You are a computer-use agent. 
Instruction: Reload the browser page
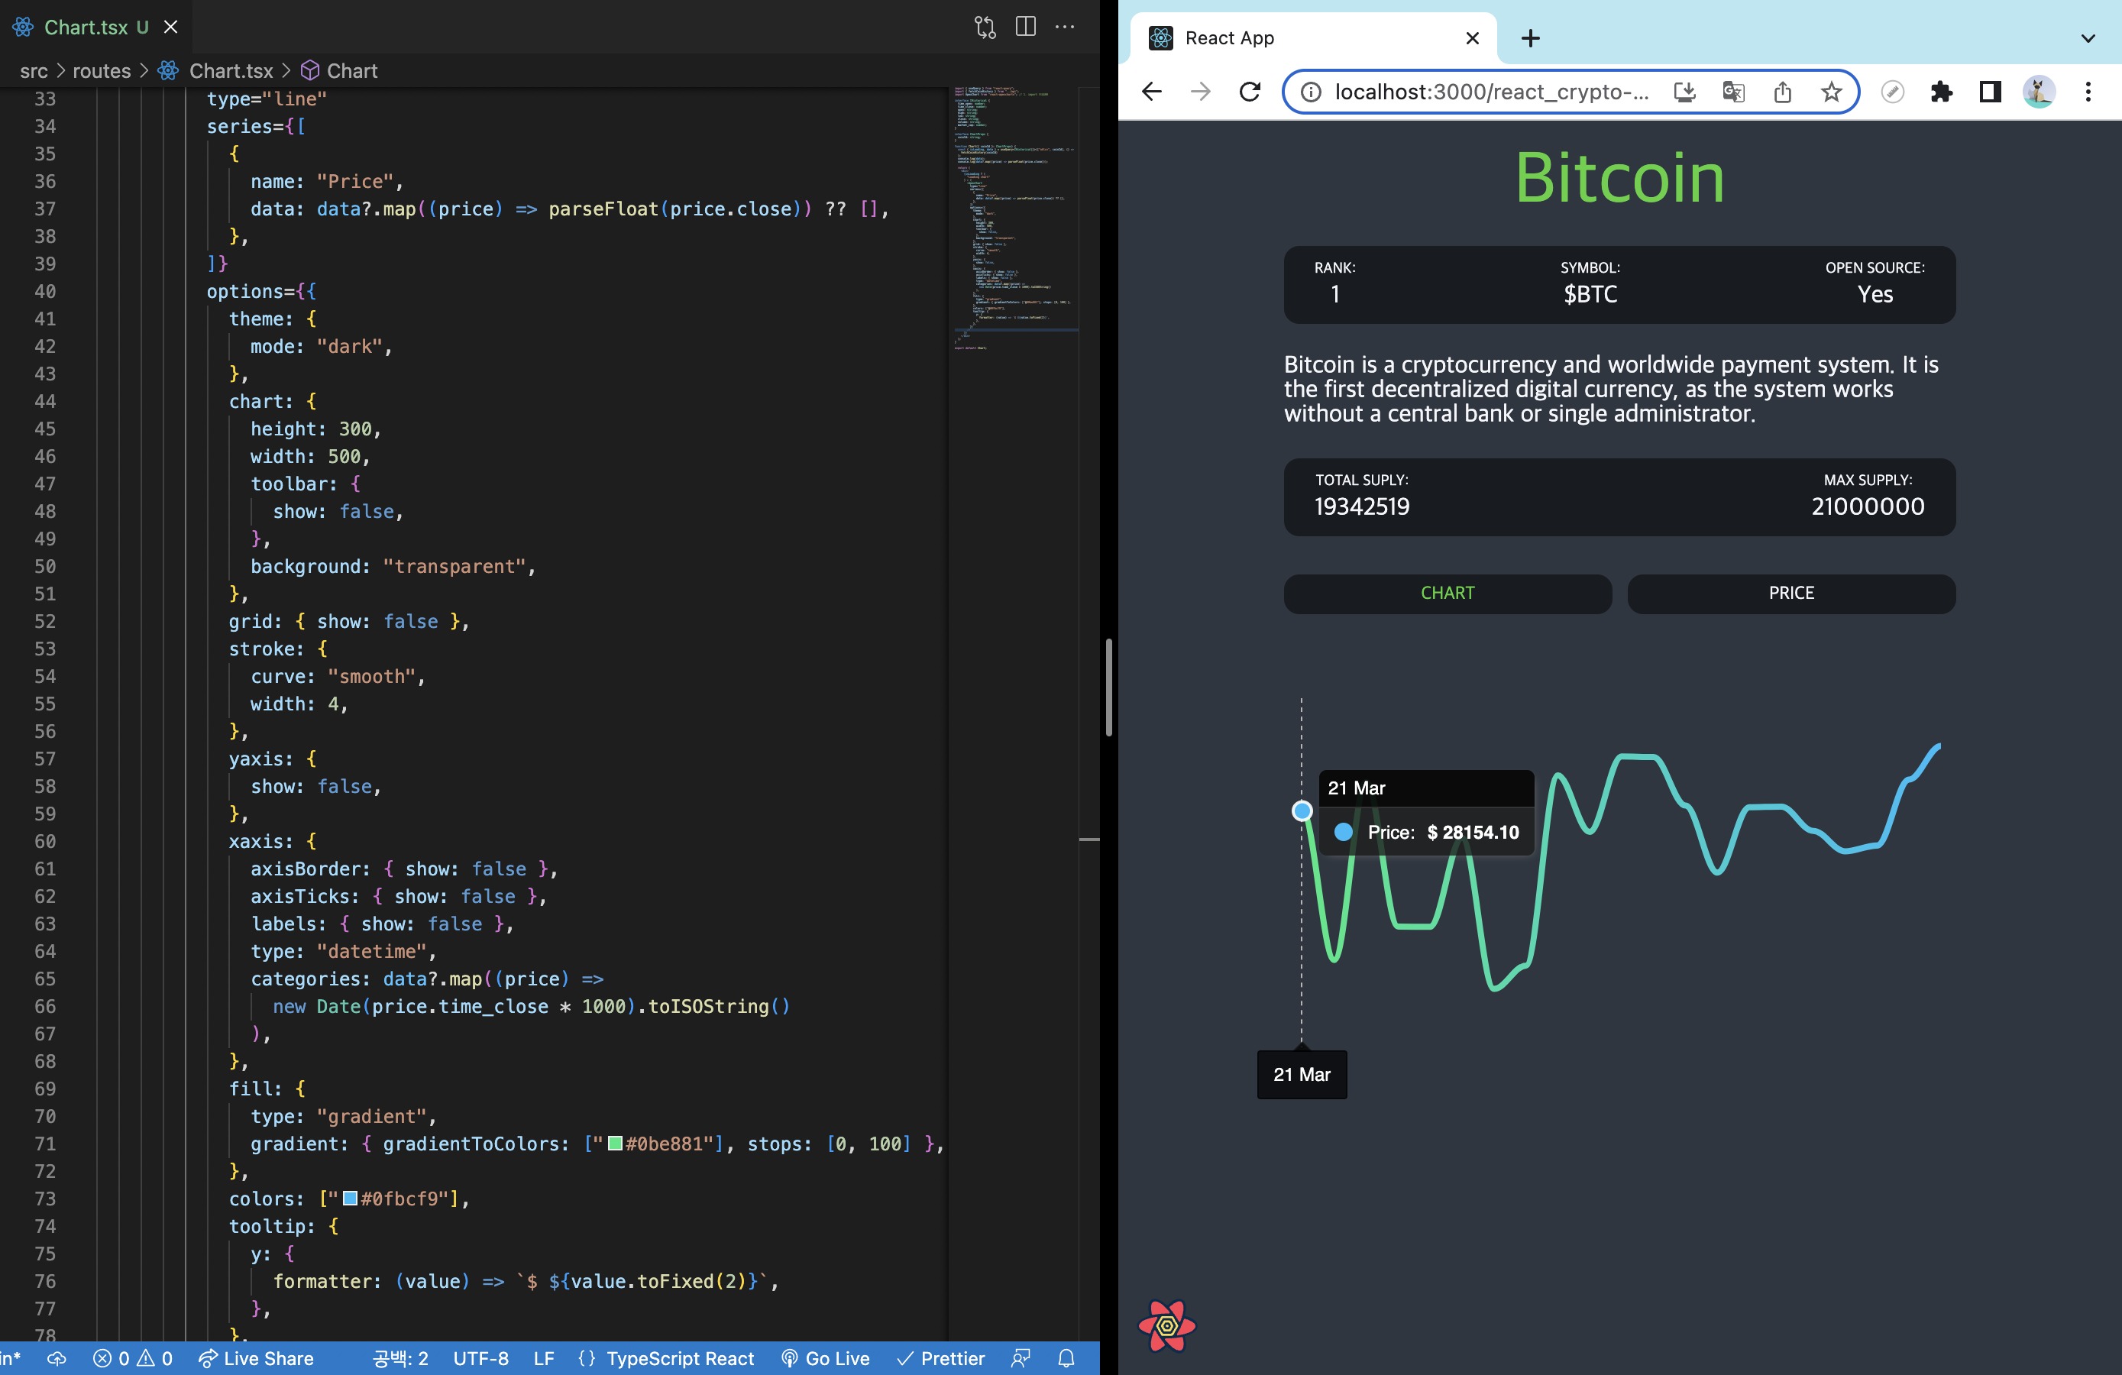1250,91
